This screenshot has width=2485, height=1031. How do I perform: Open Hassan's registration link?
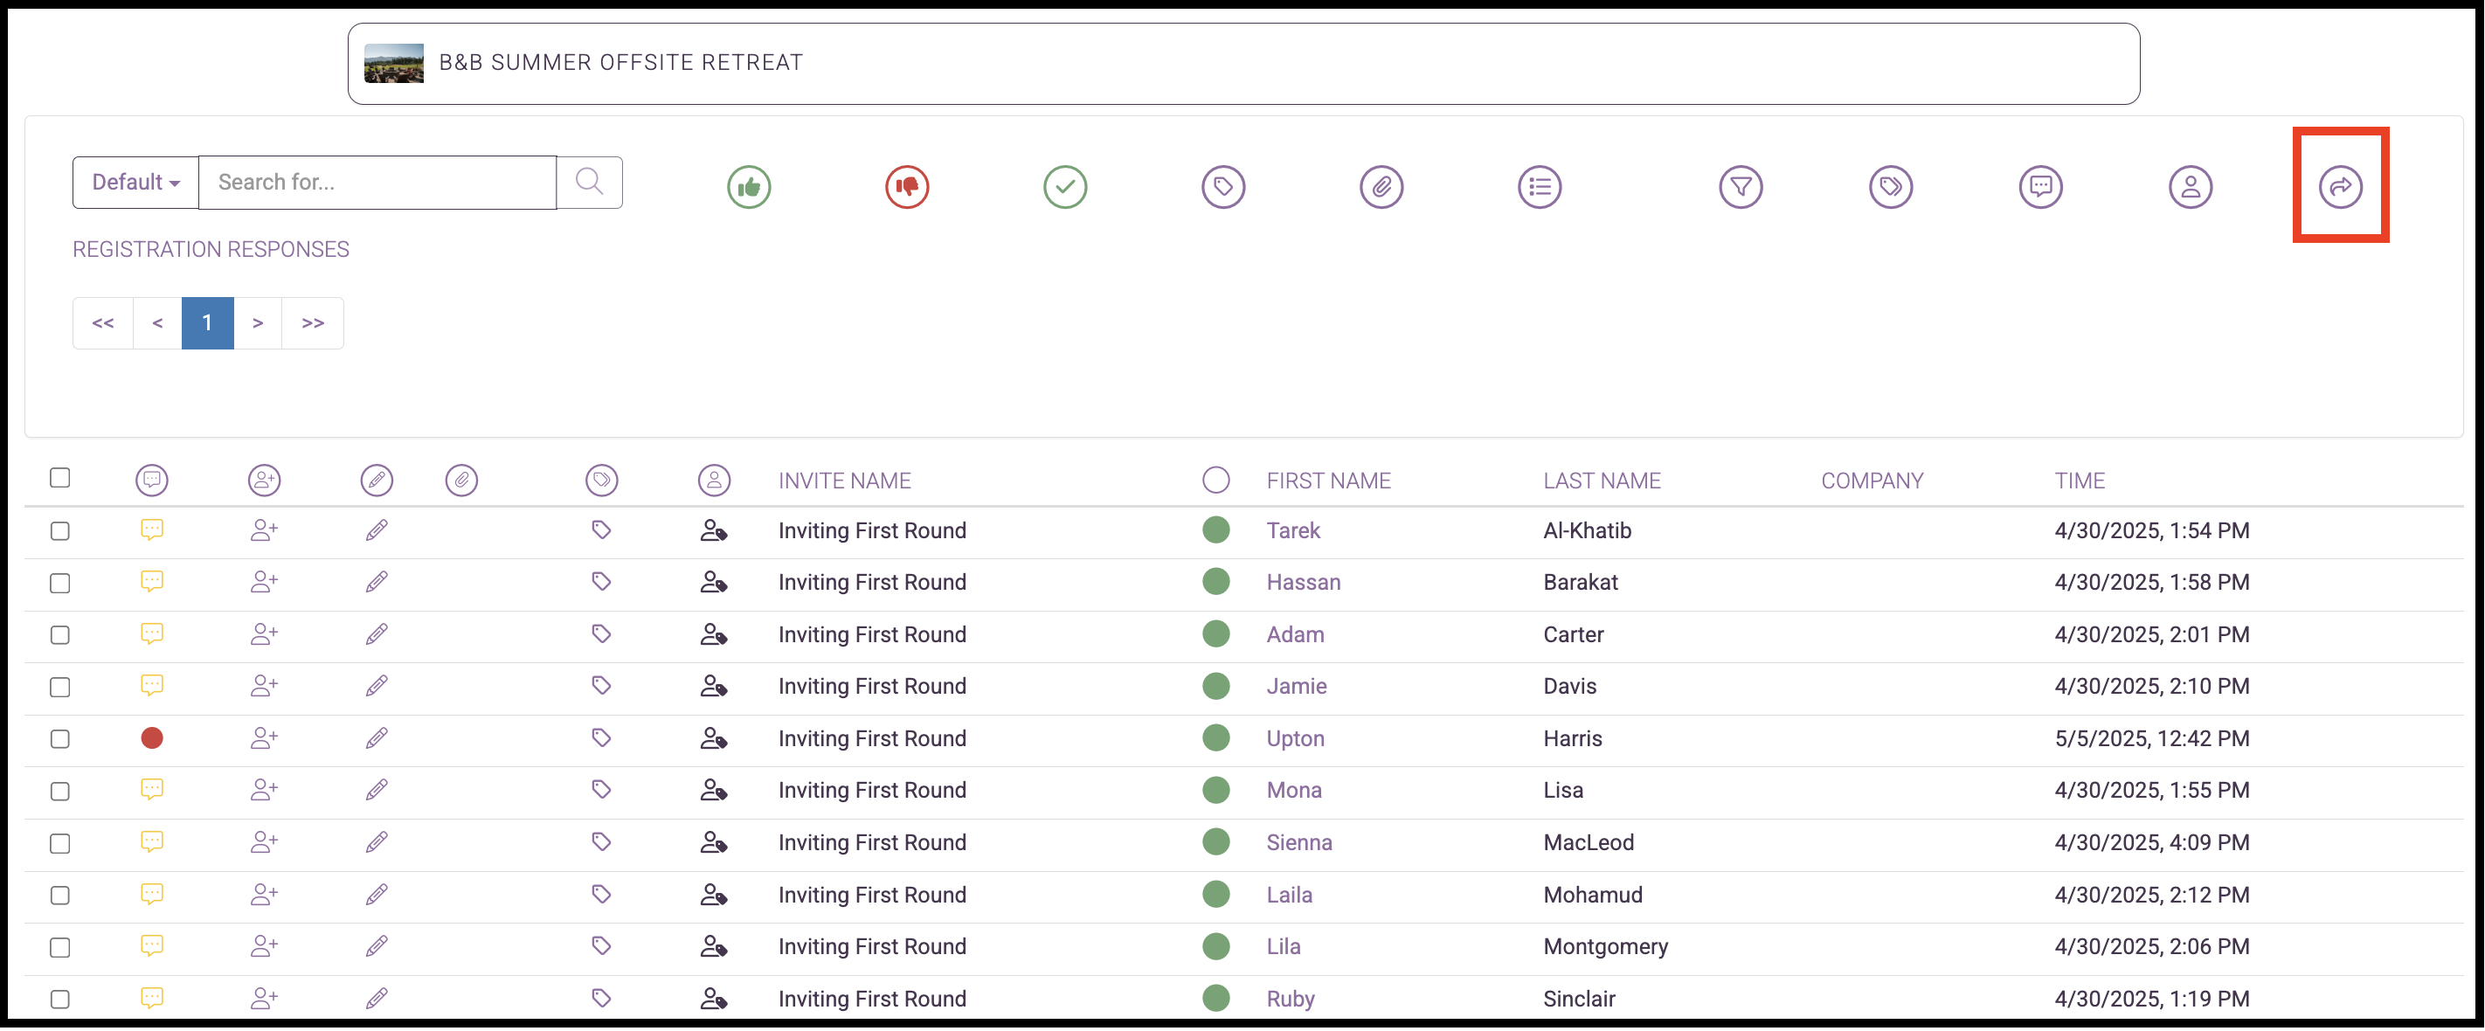pos(1302,582)
